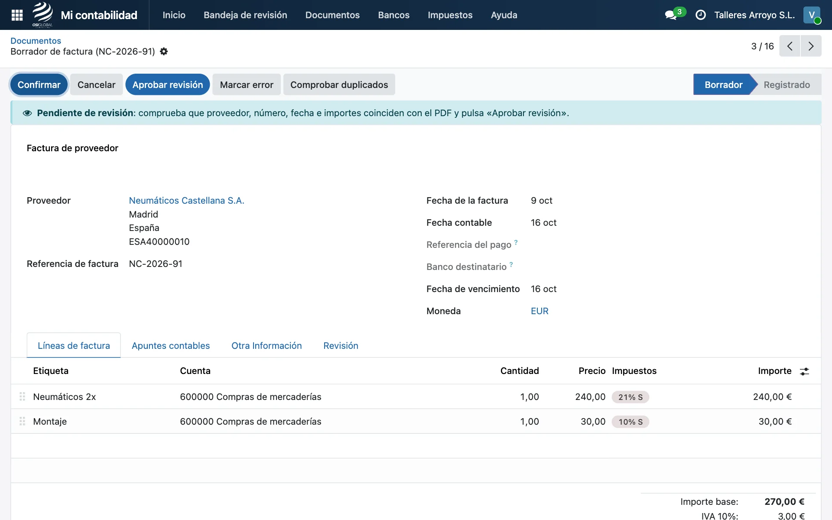Select Líneas de factura tab
The height and width of the screenshot is (520, 832).
(74, 345)
